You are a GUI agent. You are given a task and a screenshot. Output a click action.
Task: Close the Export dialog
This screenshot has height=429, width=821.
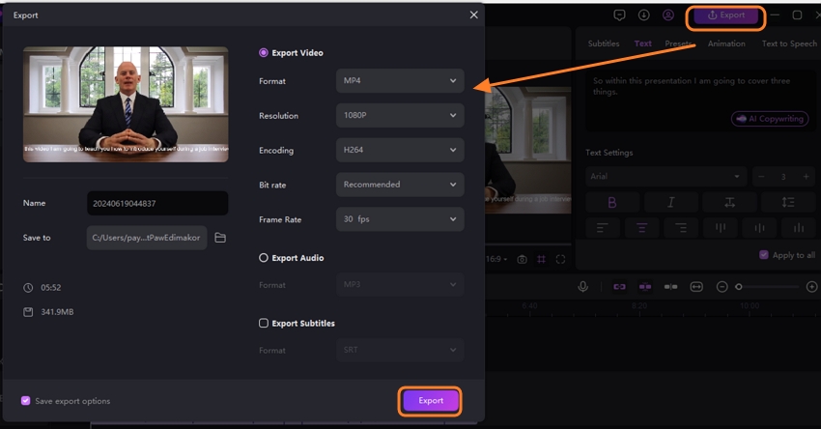tap(474, 15)
